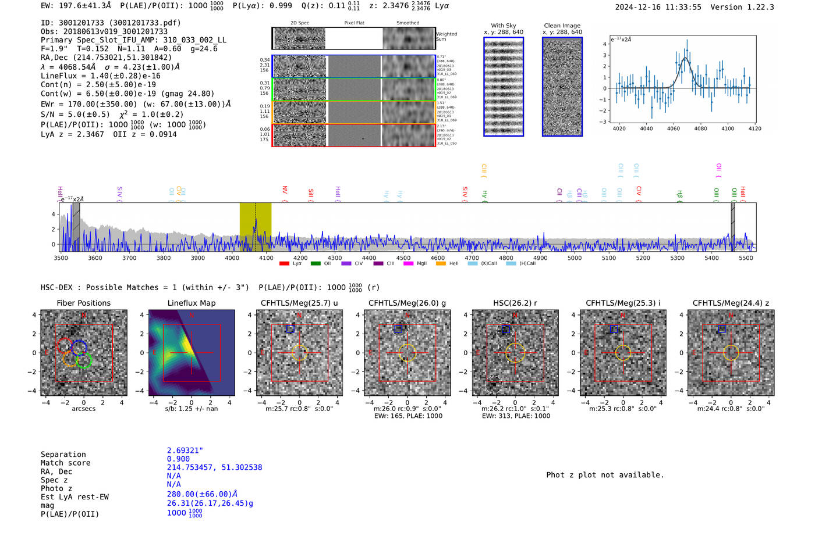815x554 pixels.
Task: Select the RA,Dec coordinates line in header
Action: [107, 58]
